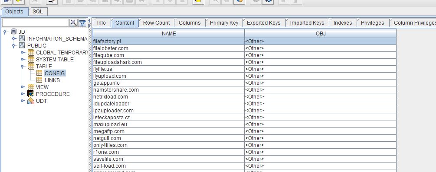Image resolution: width=436 pixels, height=172 pixels.
Task: Sort by the NAME column header
Action: (169, 34)
